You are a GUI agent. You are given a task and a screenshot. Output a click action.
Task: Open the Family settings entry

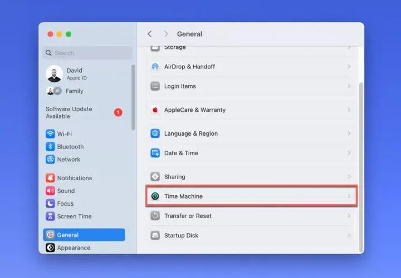click(x=75, y=91)
